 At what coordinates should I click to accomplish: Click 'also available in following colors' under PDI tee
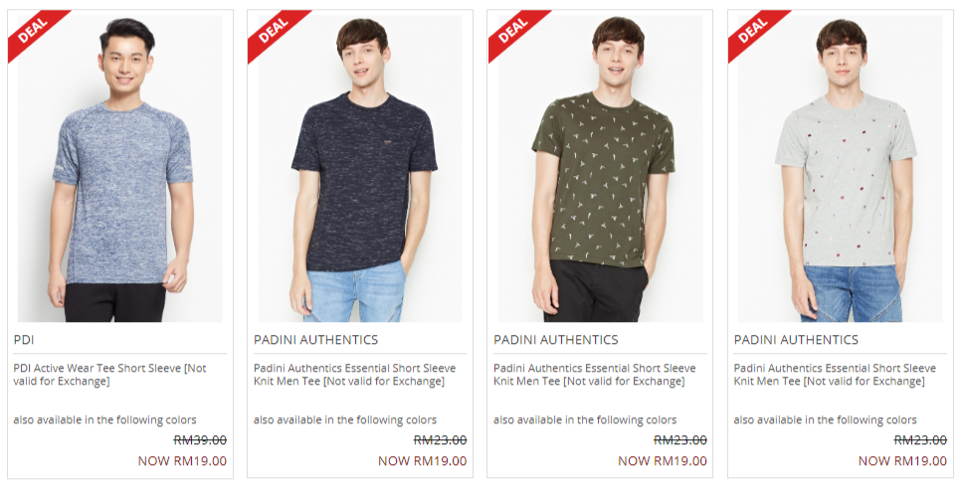[104, 419]
